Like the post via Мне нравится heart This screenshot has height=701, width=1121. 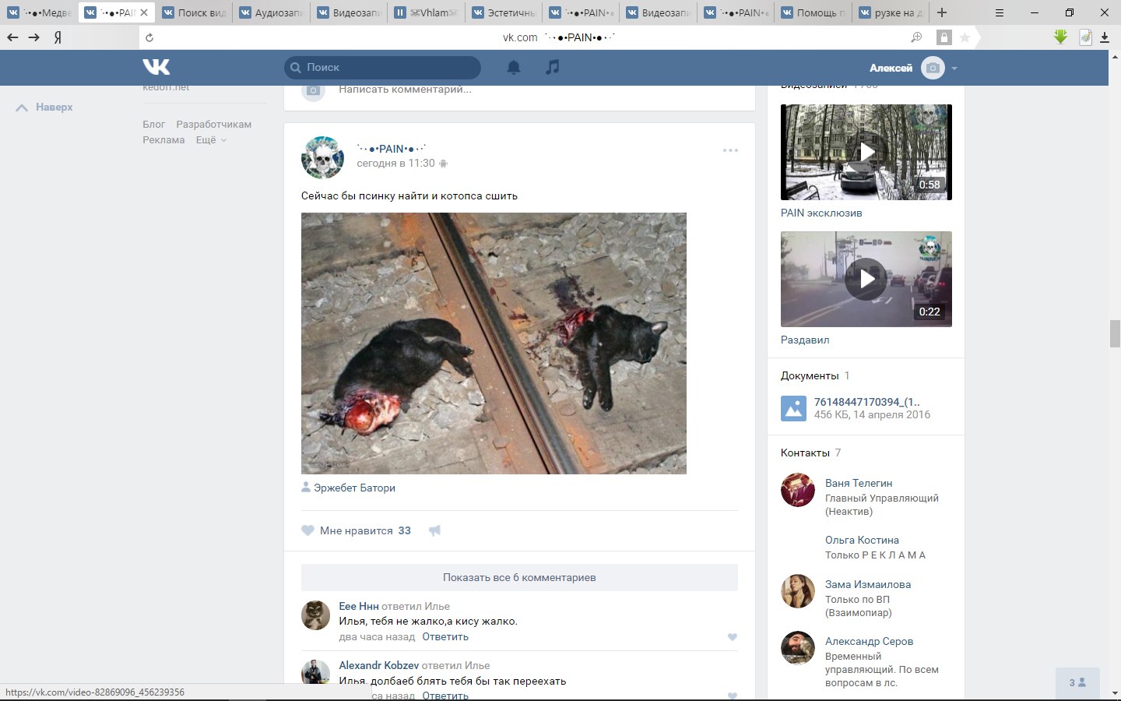click(x=308, y=530)
